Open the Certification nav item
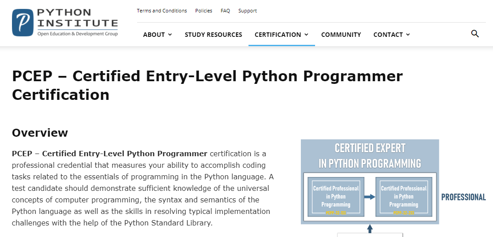The width and height of the screenshot is (493, 237). click(278, 35)
